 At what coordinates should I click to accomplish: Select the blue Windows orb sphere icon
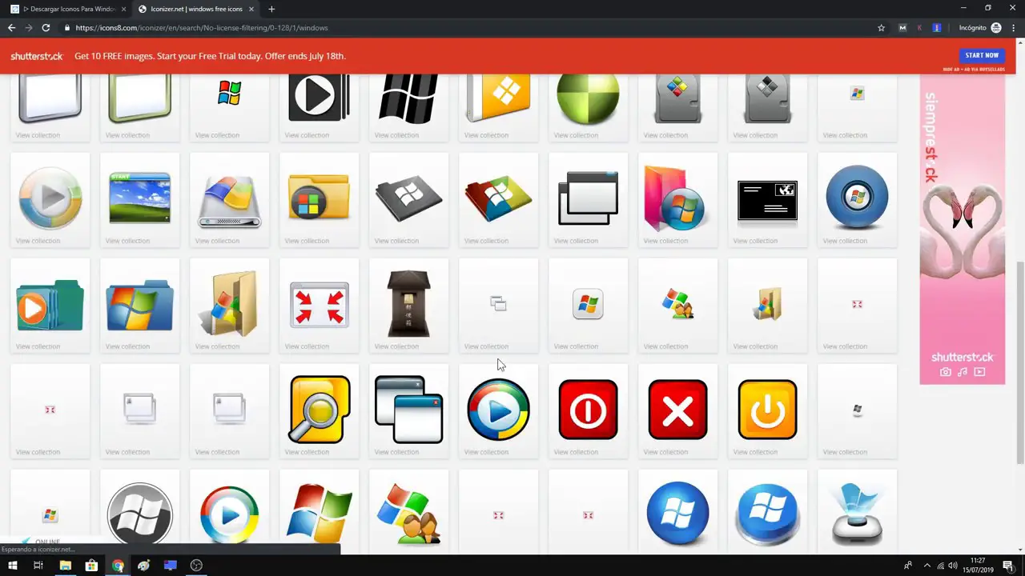coord(857,198)
